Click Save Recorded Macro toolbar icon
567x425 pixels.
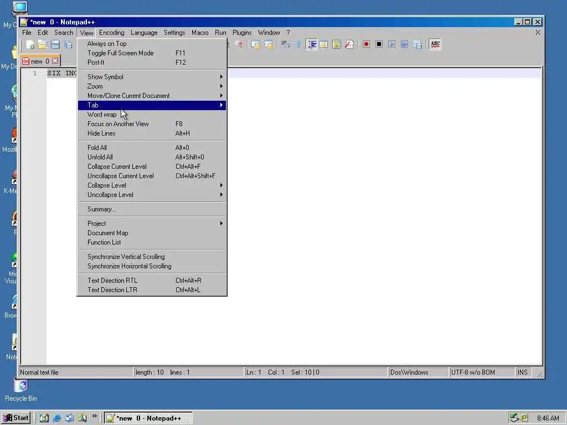click(417, 44)
